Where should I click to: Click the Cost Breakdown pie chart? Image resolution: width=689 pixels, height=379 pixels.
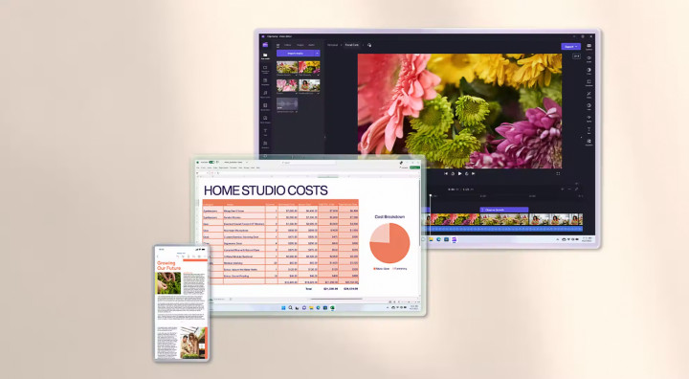click(x=389, y=243)
